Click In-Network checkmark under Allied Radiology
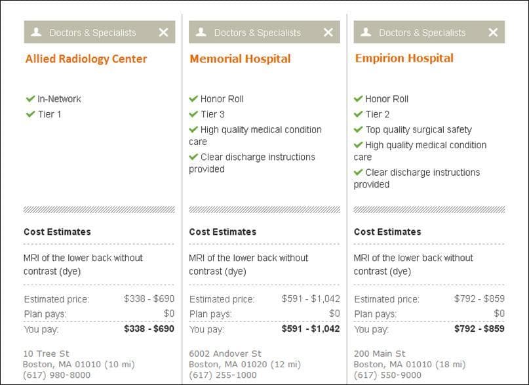529x385 pixels. pos(29,99)
